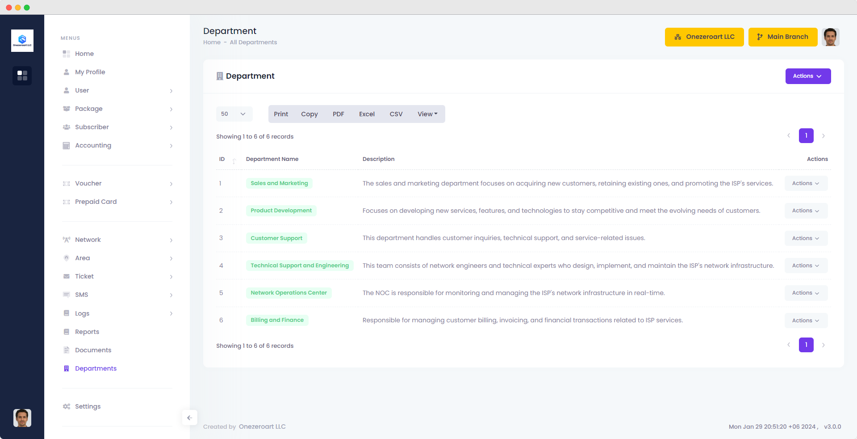Go to previous page at bottom pagination
857x439 pixels.
pos(789,345)
